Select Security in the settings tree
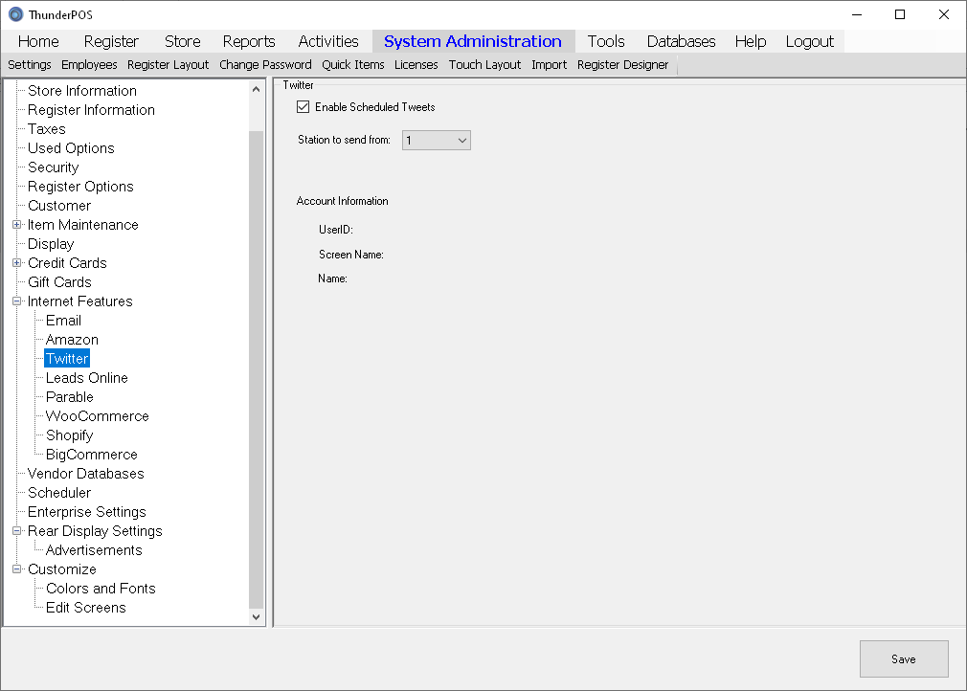This screenshot has width=967, height=691. point(53,167)
